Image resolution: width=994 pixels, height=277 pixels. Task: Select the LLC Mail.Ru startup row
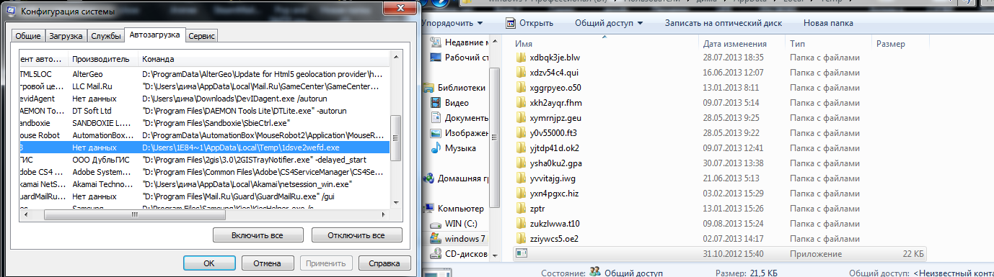point(203,86)
